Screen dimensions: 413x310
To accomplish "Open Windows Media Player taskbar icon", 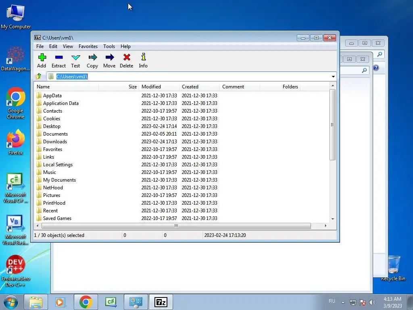I will pyautogui.click(x=60, y=302).
